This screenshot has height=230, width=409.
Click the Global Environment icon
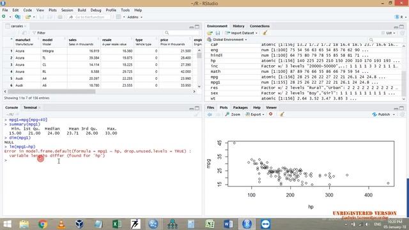209,40
